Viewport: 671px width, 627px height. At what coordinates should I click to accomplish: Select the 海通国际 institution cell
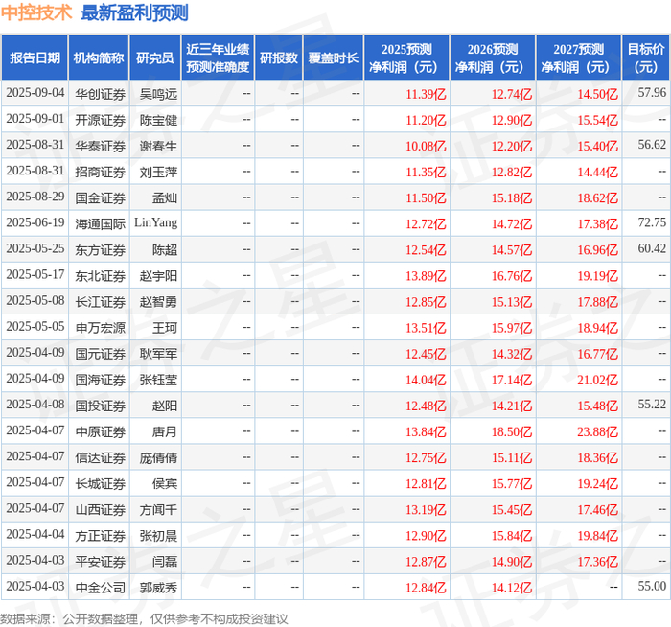pyautogui.click(x=100, y=224)
